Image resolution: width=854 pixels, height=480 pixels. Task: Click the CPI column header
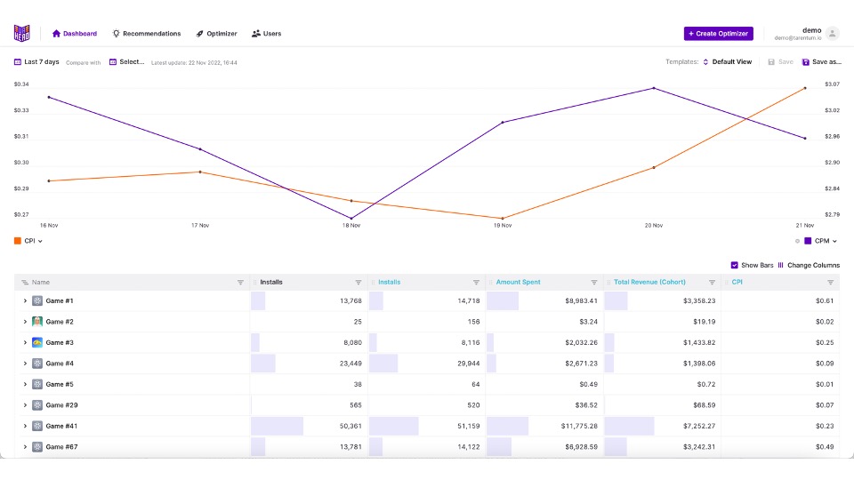click(x=737, y=283)
